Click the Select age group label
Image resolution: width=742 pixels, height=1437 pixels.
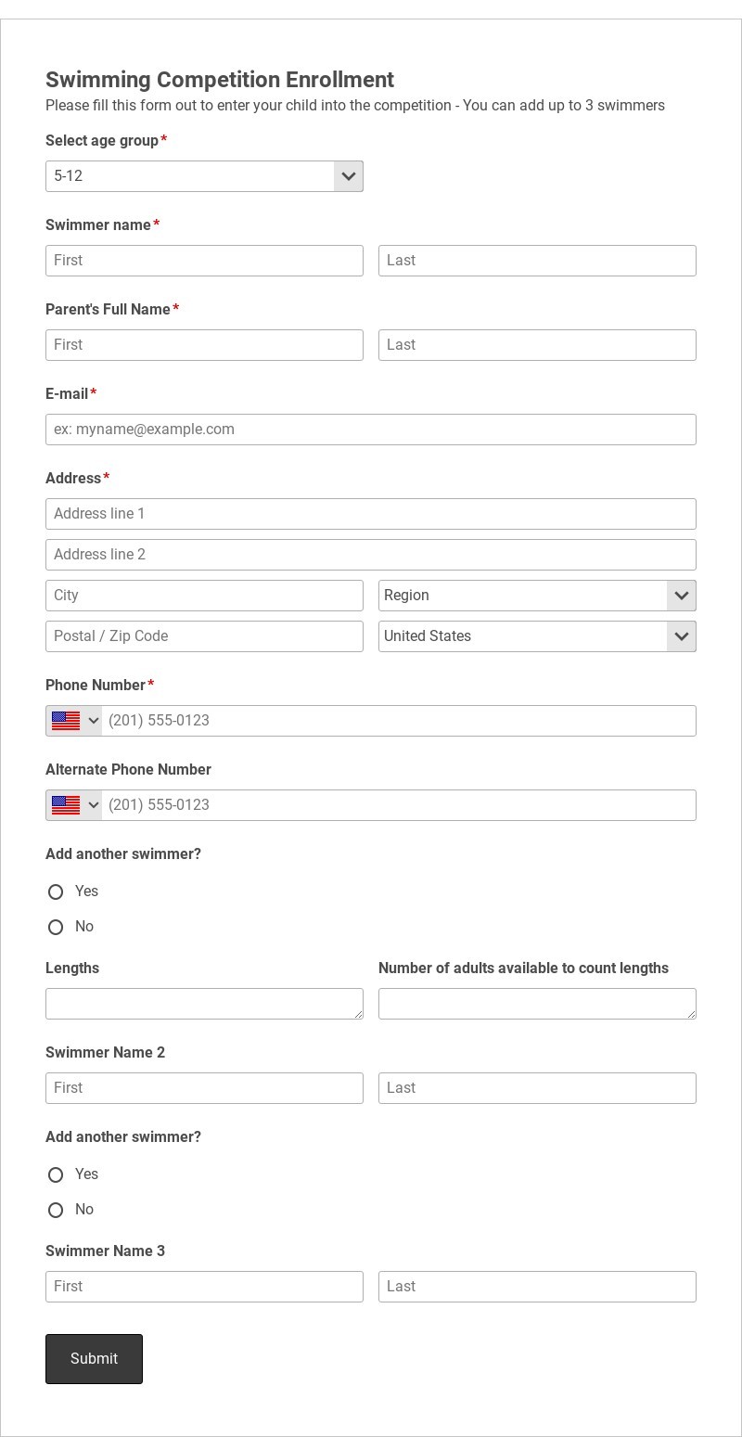click(102, 141)
